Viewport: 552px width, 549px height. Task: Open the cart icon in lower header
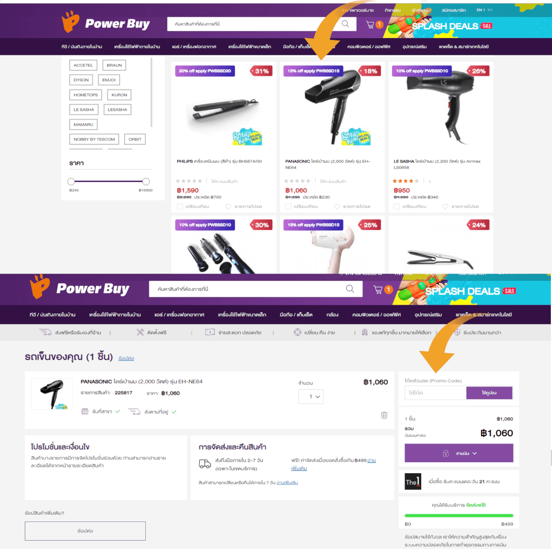click(x=378, y=290)
